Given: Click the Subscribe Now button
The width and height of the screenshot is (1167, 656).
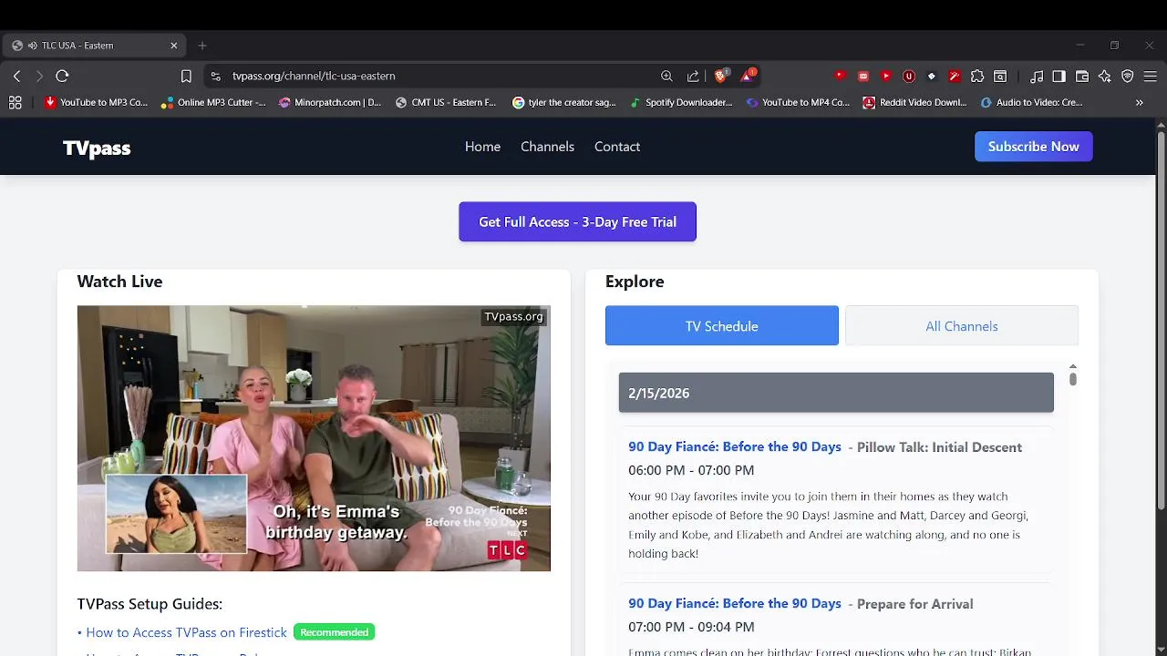Looking at the screenshot, I should pyautogui.click(x=1033, y=147).
